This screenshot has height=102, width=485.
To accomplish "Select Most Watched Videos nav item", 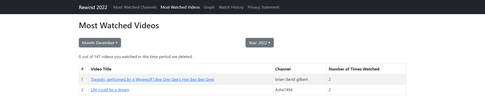I will pos(180,7).
